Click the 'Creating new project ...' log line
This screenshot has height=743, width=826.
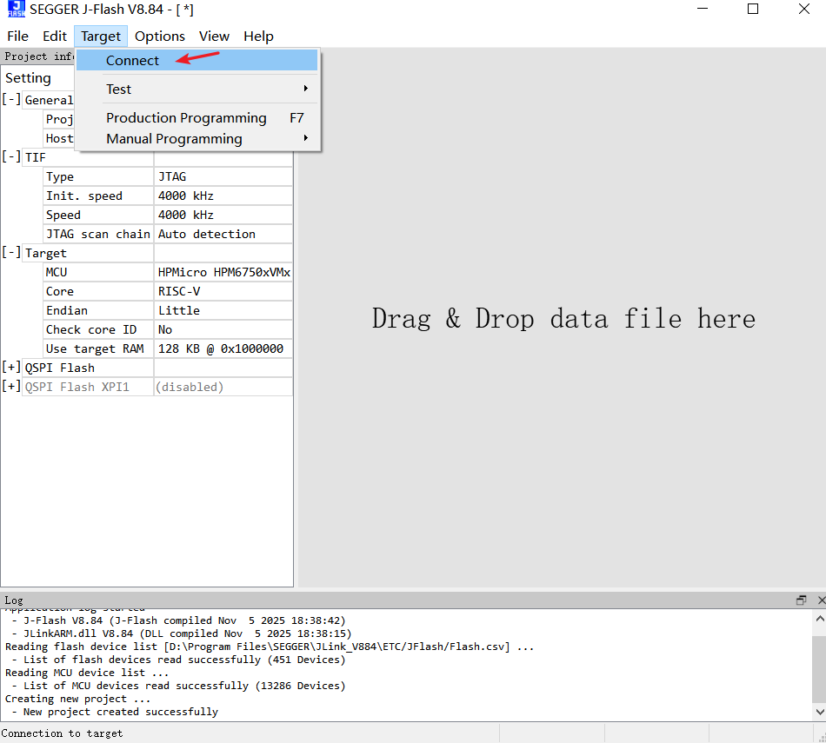[x=78, y=699]
